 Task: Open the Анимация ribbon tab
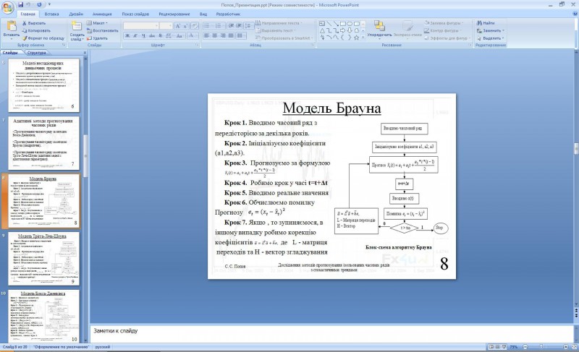102,14
